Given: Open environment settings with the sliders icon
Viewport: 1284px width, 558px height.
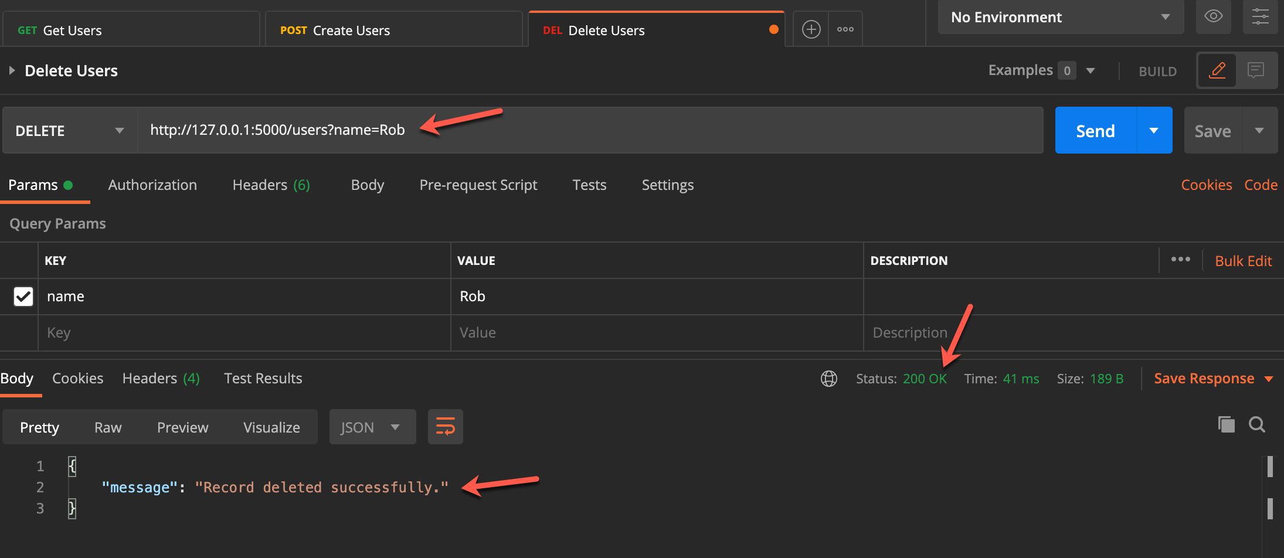Looking at the screenshot, I should (1261, 17).
